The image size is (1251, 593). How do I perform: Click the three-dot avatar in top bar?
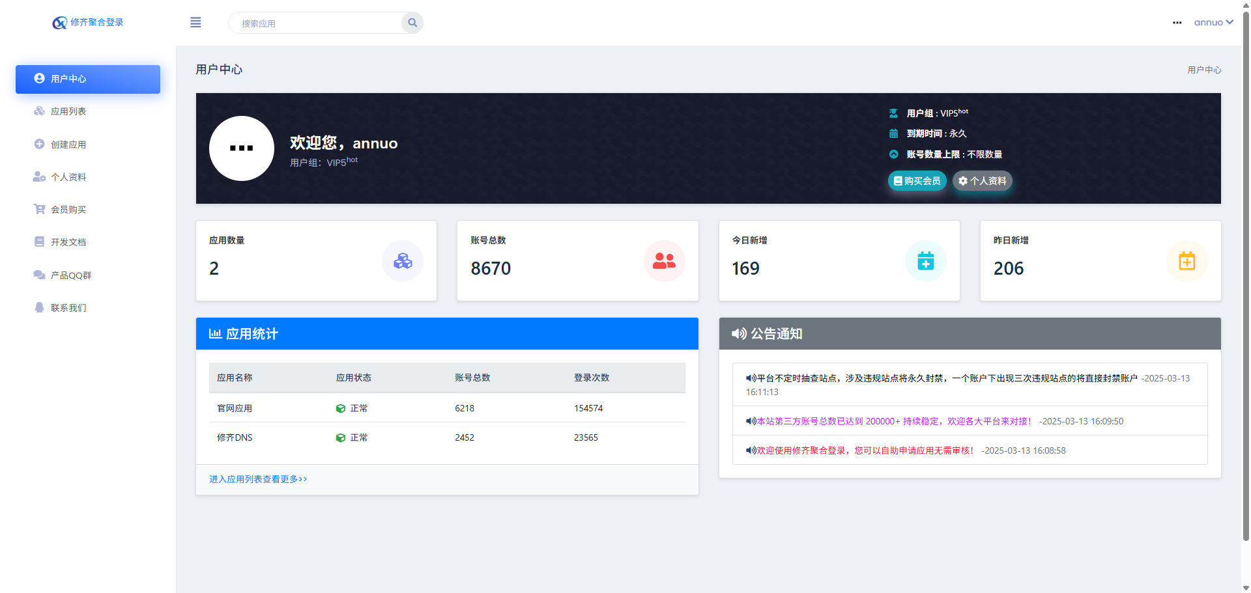(x=1177, y=23)
